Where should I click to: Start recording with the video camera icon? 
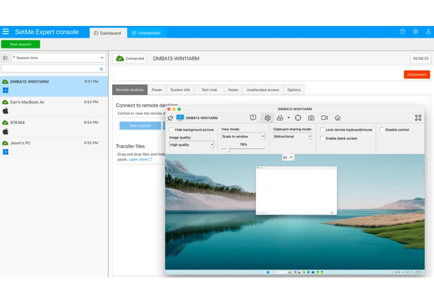pos(324,118)
